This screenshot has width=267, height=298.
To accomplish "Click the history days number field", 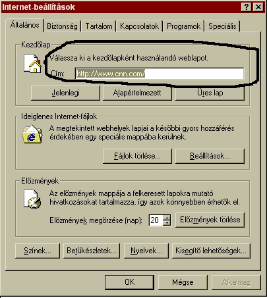I will (x=156, y=220).
